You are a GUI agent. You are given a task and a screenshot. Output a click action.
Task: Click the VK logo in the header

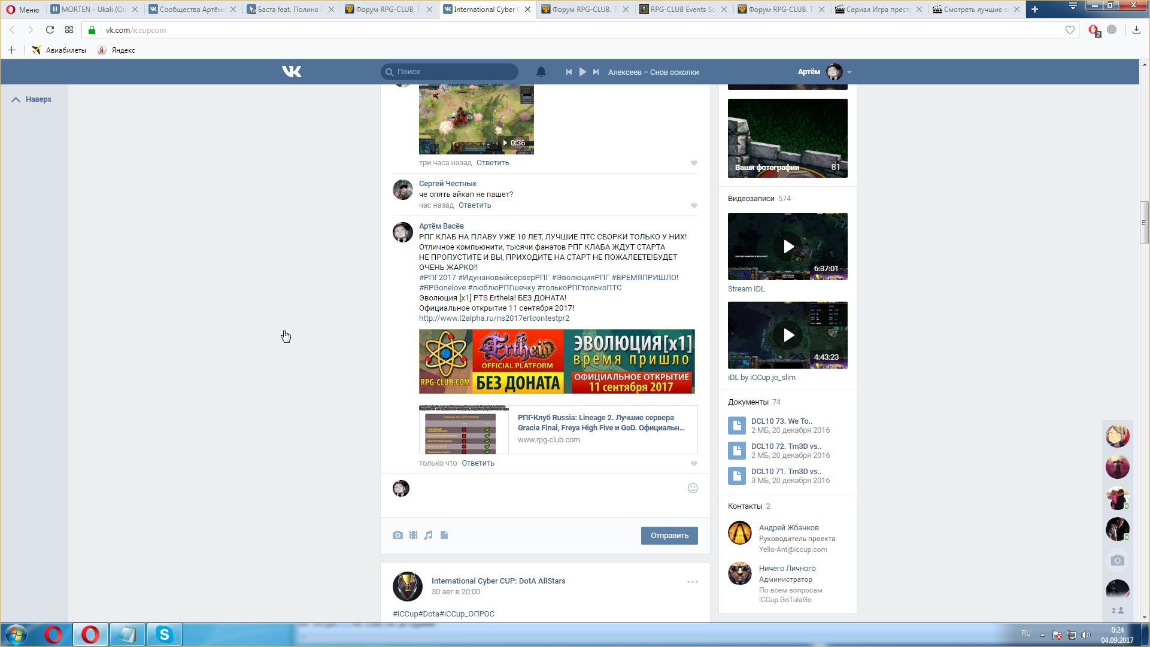click(x=292, y=72)
